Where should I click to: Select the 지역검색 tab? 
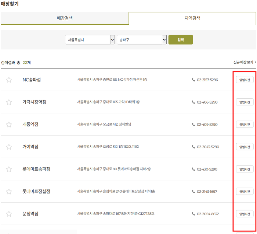pyautogui.click(x=192, y=18)
